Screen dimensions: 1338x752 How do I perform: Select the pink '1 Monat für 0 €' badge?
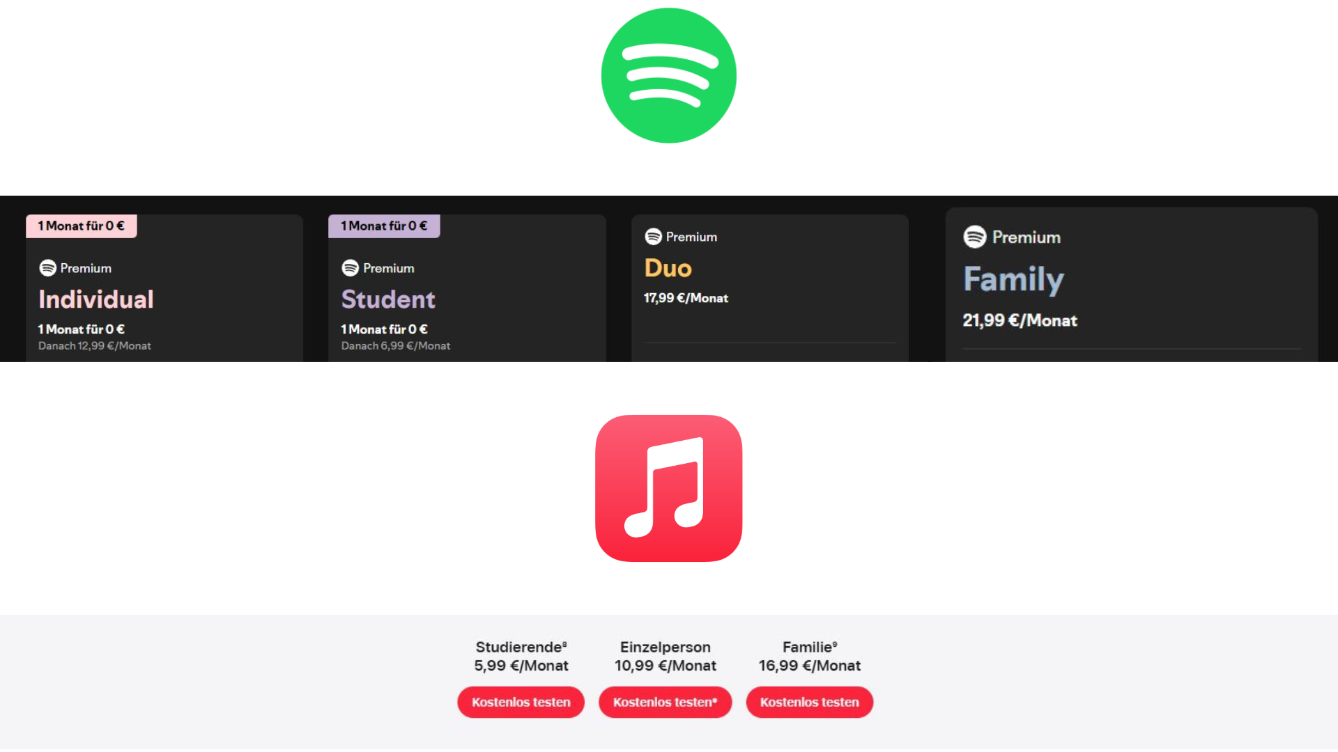click(82, 226)
